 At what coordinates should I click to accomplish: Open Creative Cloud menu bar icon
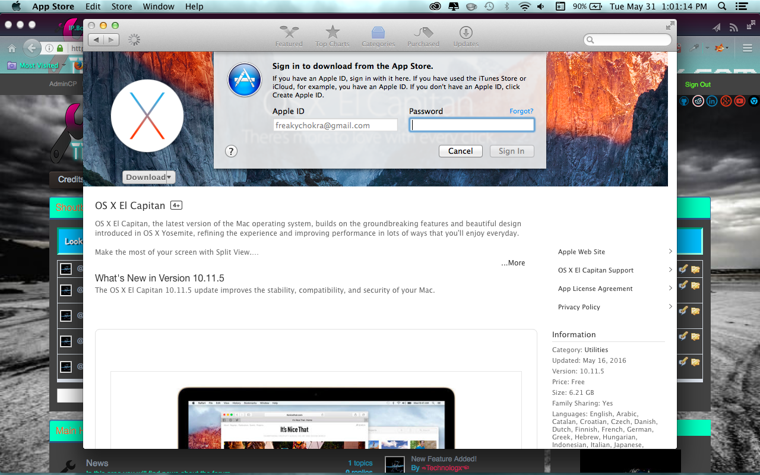click(435, 7)
